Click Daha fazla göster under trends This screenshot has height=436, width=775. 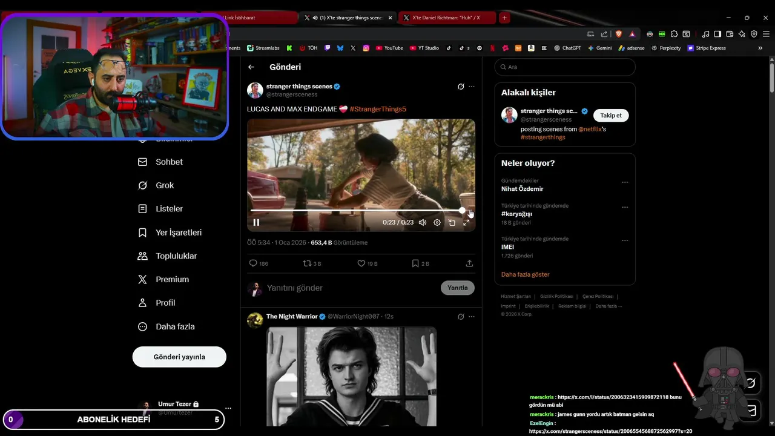pyautogui.click(x=525, y=274)
